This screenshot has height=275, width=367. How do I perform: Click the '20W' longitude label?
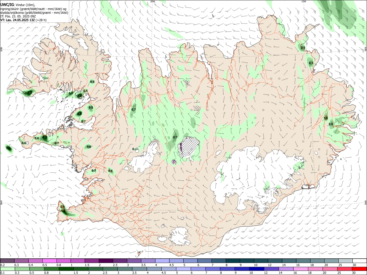coord(153,1)
